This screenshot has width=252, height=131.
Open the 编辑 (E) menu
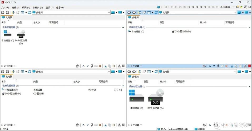16,8
